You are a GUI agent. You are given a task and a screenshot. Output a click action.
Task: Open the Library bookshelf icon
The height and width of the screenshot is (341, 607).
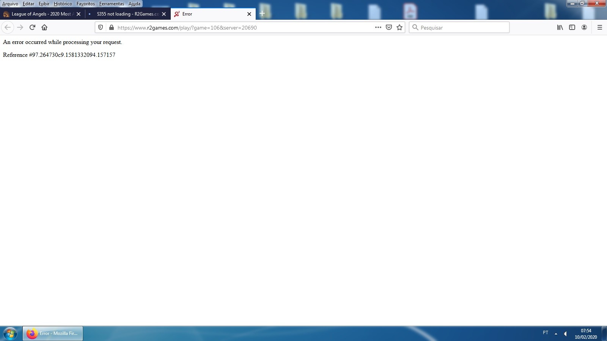(x=560, y=27)
